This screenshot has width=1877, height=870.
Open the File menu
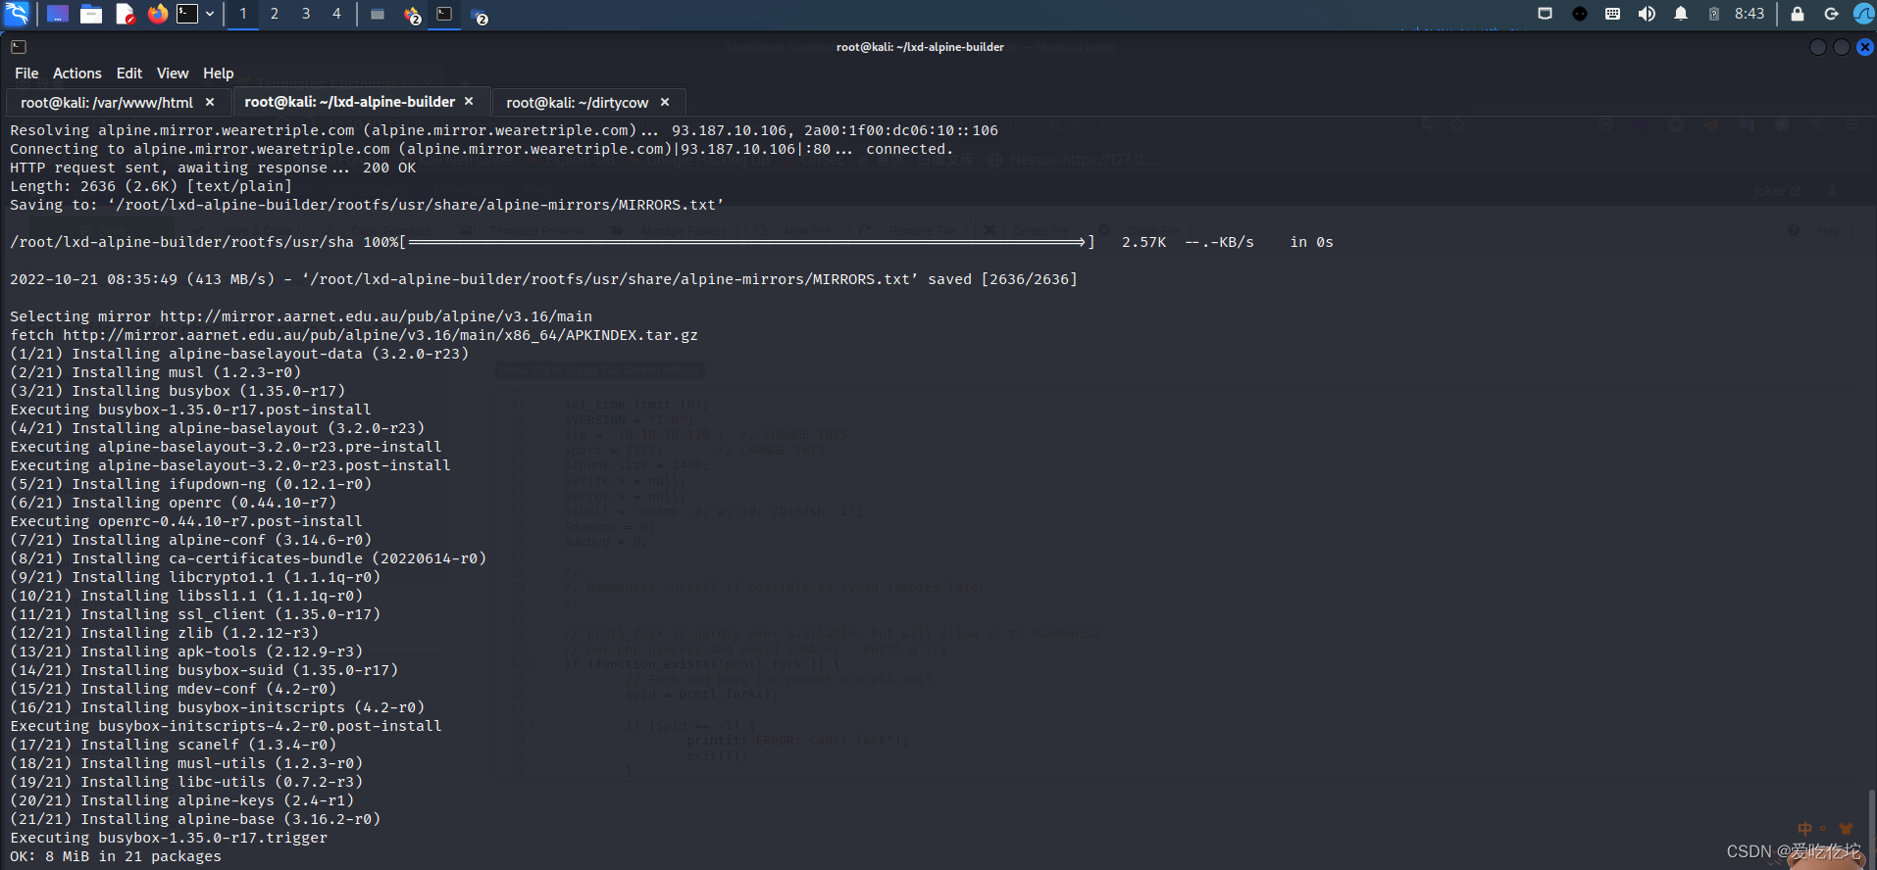tap(26, 73)
